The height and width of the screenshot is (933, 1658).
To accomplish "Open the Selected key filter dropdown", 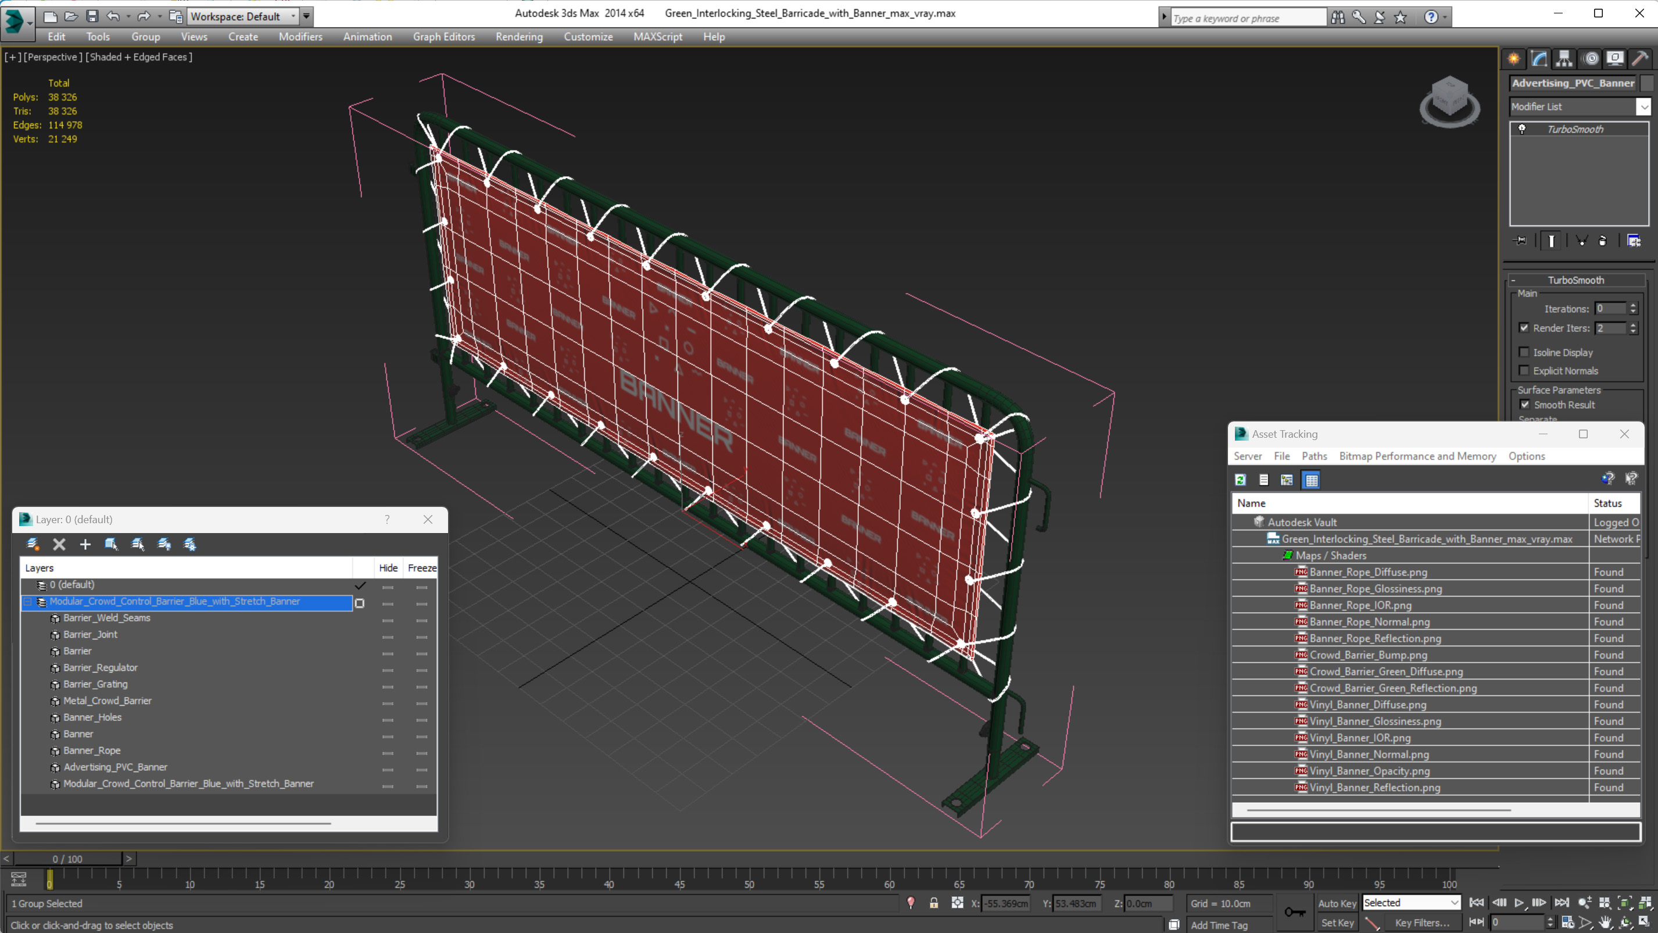I will coord(1411,903).
